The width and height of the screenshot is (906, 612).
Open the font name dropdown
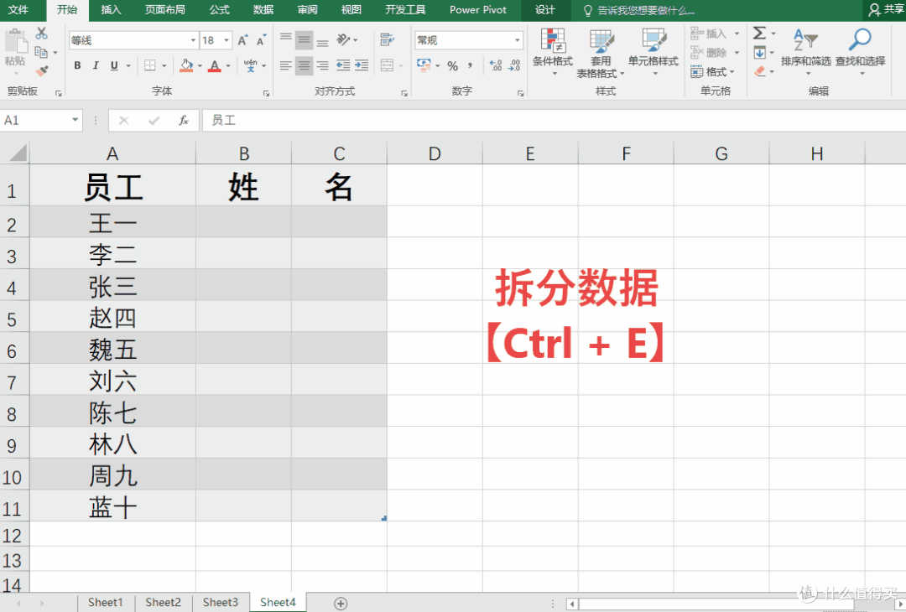pos(193,40)
